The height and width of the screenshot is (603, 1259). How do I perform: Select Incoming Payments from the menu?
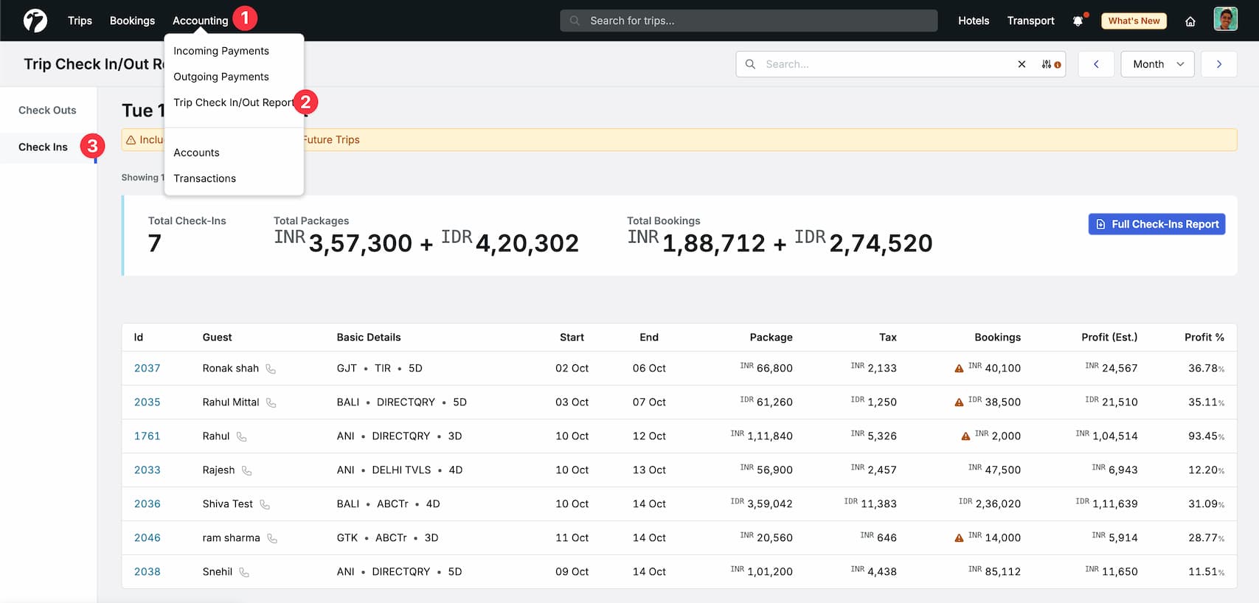point(221,51)
